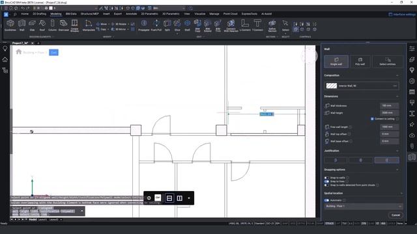The height and width of the screenshot is (234, 417).
Task: Toggle Automatic spatial location switch
Action: tap(326, 200)
